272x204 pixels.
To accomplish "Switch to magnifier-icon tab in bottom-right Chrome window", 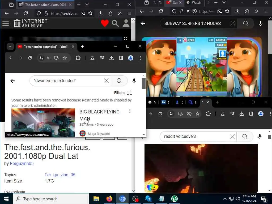I will 192,102.
